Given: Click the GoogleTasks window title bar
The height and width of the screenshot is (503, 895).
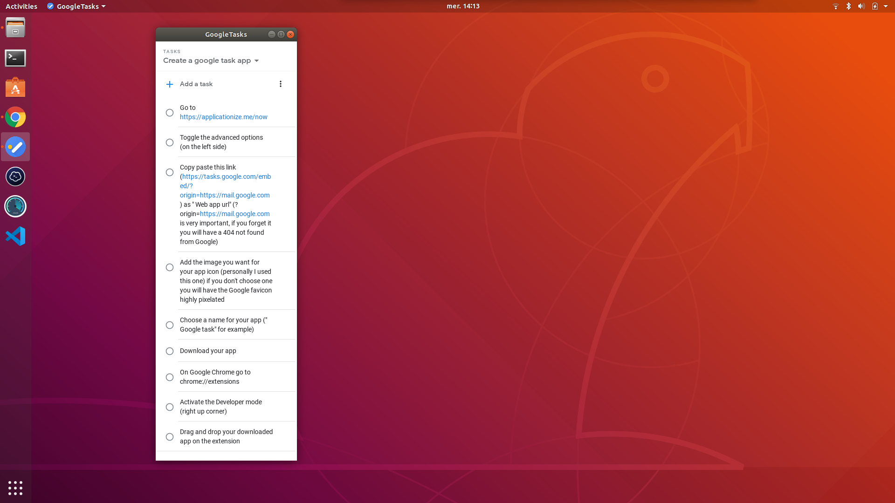Looking at the screenshot, I should tap(226, 34).
